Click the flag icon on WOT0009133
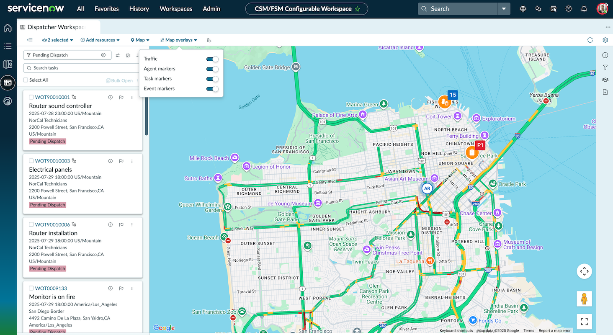 121,288
